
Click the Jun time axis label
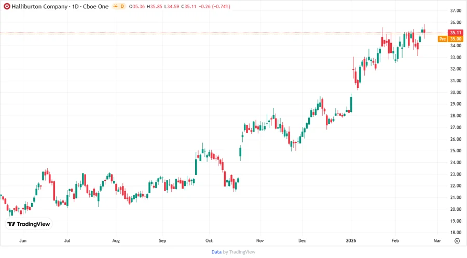click(x=23, y=240)
